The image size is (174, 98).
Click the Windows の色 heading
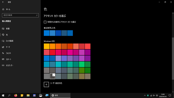(x=49, y=41)
